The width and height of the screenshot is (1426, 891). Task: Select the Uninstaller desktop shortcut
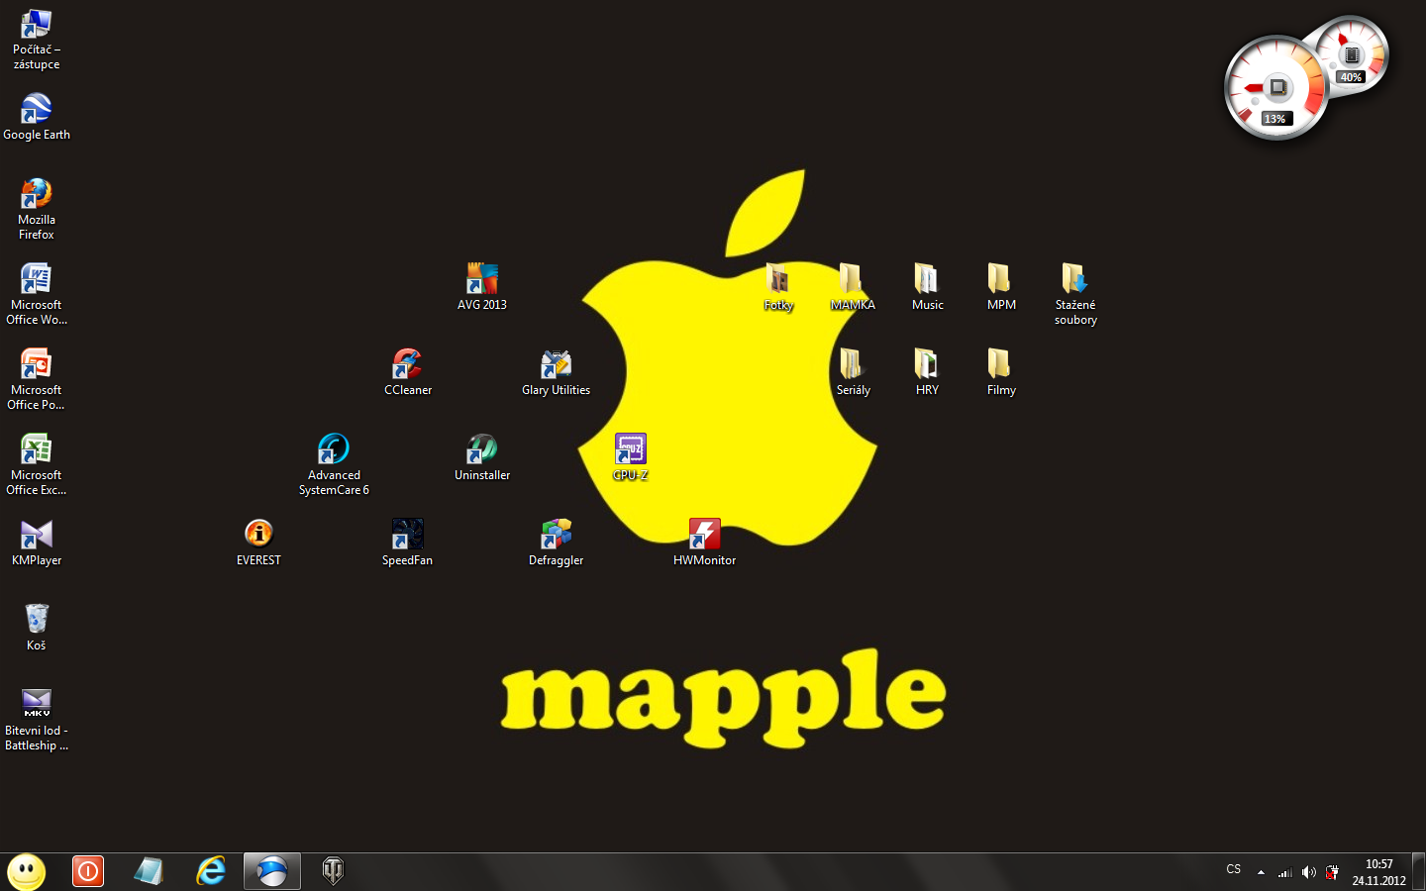[x=482, y=457]
